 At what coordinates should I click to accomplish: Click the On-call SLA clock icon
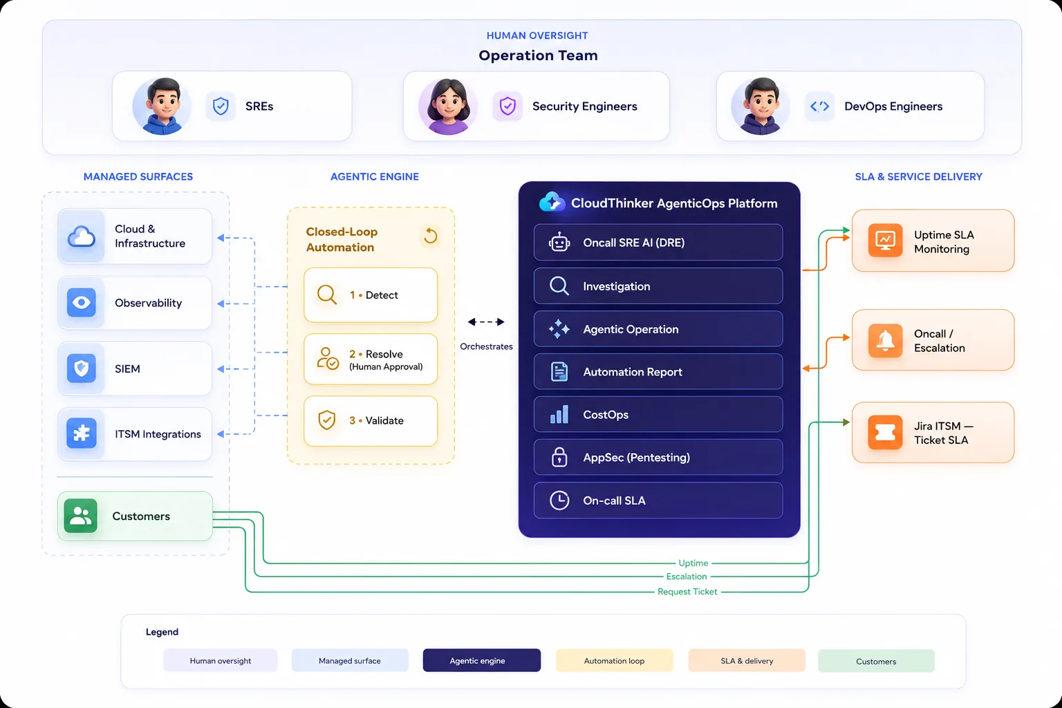[x=559, y=501]
